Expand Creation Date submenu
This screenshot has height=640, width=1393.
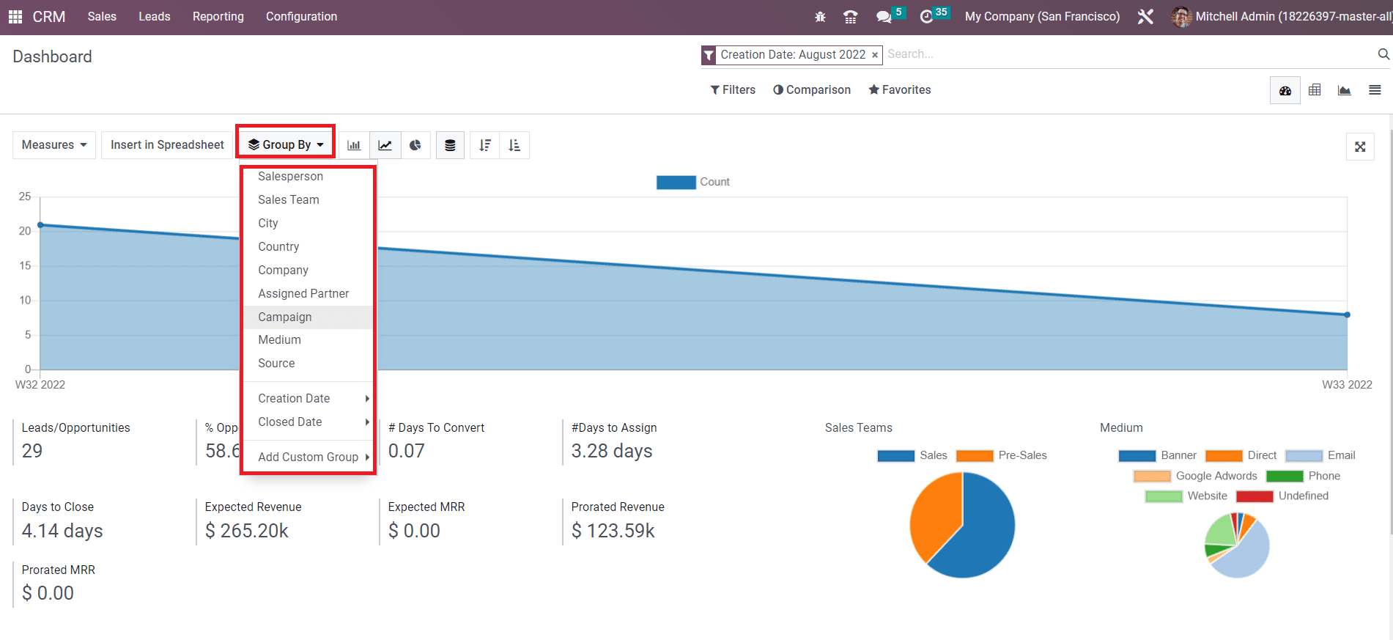tap(308, 398)
